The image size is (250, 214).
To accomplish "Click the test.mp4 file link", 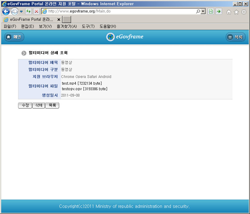I will click(x=69, y=83).
